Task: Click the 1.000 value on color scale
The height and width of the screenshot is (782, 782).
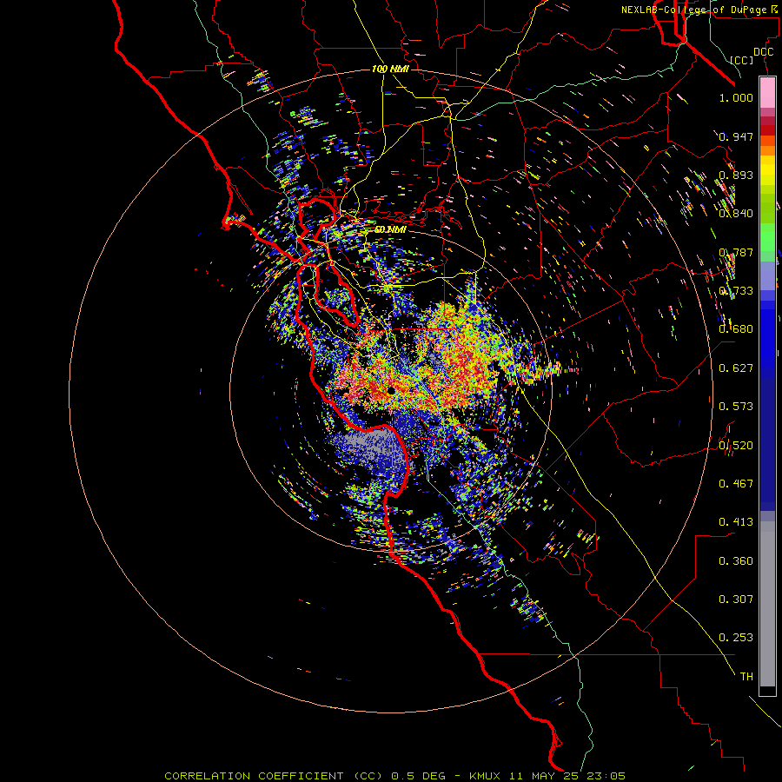Action: (736, 97)
